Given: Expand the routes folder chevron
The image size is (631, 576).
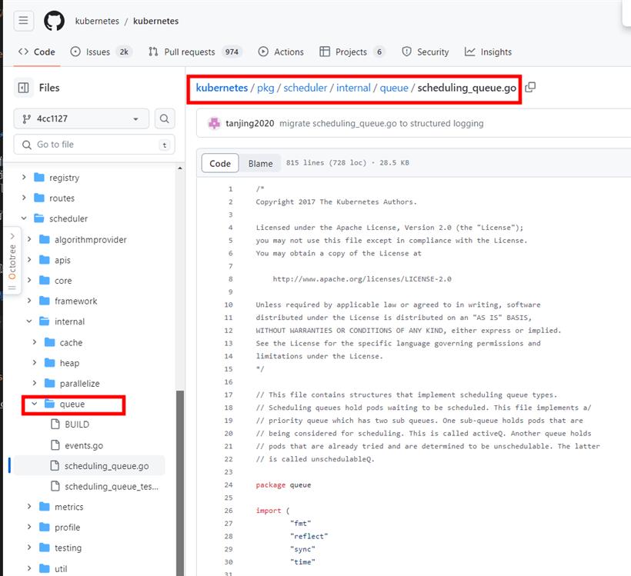Looking at the screenshot, I should (24, 198).
